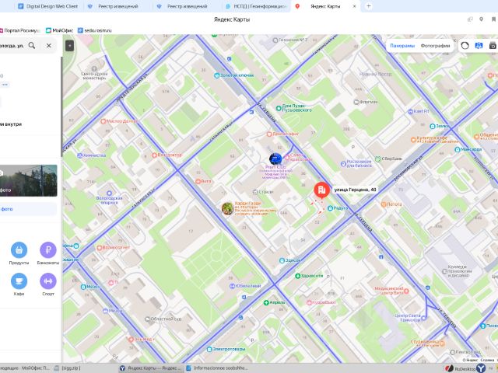This screenshot has height=373, width=498.
Task: Click the Дом Пузан-Пузыревского marker
Action: [279, 108]
